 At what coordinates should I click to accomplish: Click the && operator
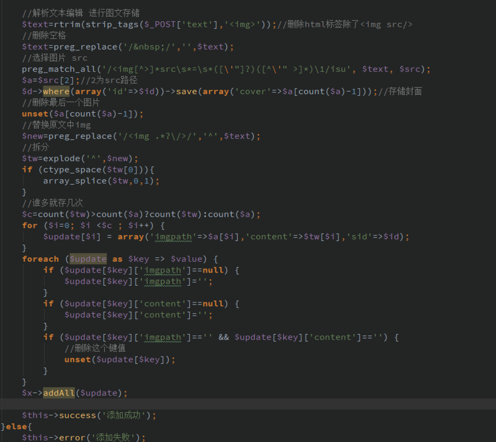click(224, 337)
